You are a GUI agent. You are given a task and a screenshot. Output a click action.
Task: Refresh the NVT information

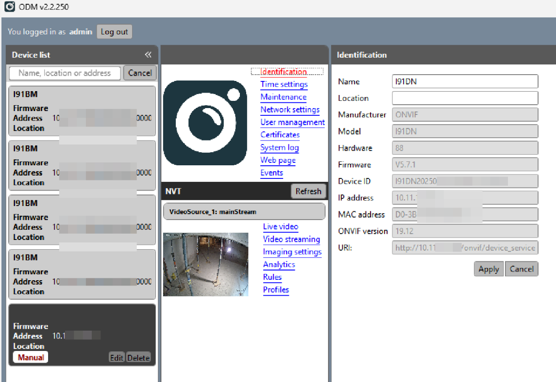coord(308,191)
